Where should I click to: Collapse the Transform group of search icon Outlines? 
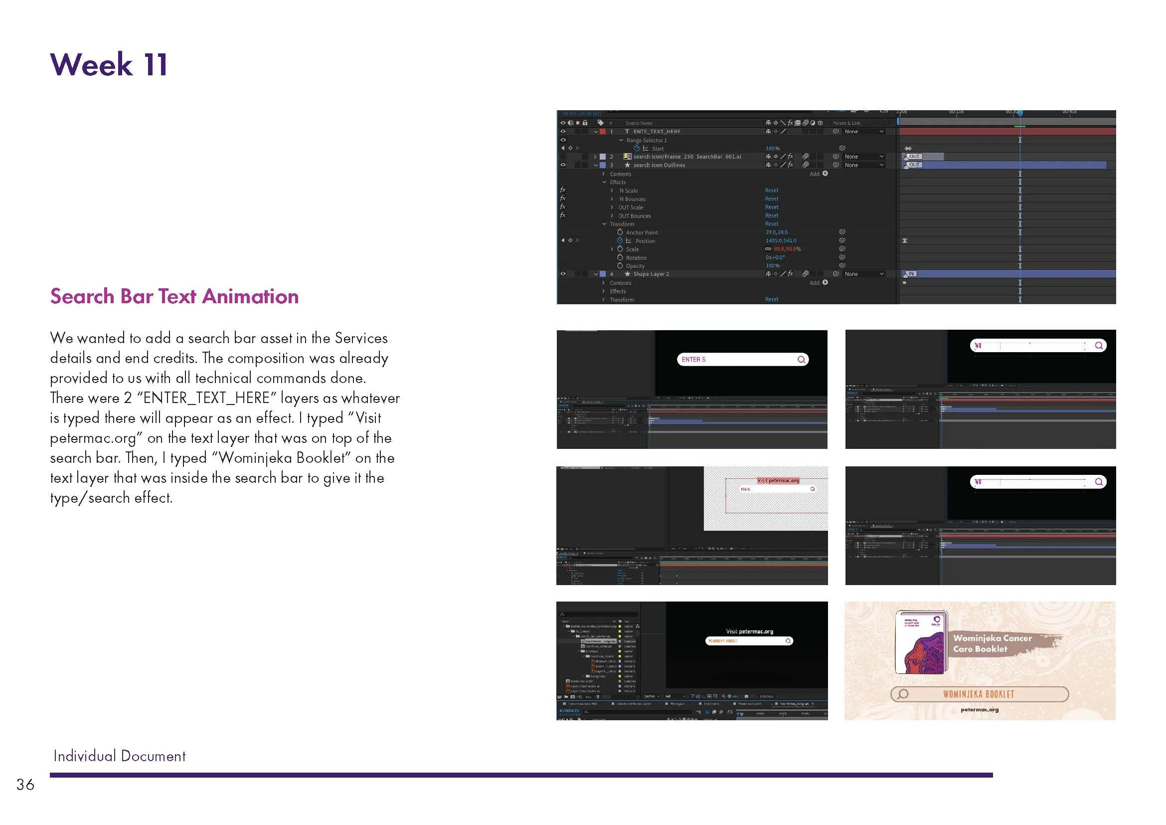tap(604, 223)
